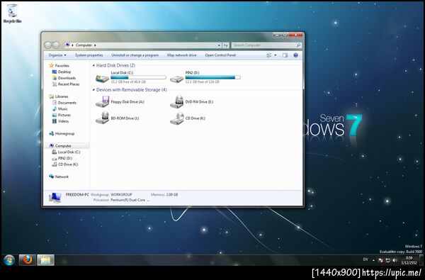Viewport: 425px width, 280px height.
Task: Expand arrow after Computer breadcrumb
Action: point(95,45)
